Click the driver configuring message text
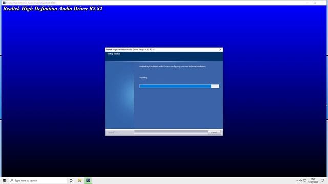This screenshot has width=328, height=184. point(173,66)
